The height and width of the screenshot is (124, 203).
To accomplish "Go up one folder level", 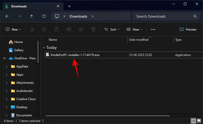I will pos(32,16).
